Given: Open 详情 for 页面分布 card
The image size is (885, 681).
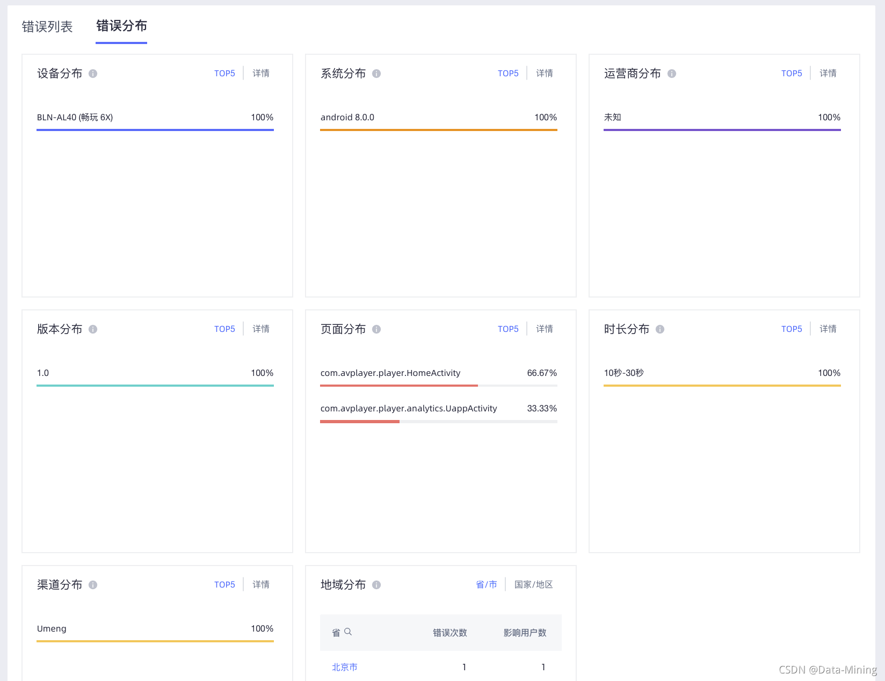Looking at the screenshot, I should (x=545, y=329).
